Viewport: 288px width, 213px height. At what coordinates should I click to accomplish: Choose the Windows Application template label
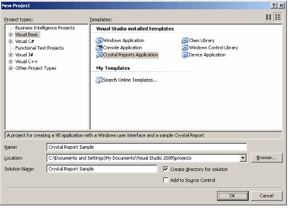coord(123,40)
